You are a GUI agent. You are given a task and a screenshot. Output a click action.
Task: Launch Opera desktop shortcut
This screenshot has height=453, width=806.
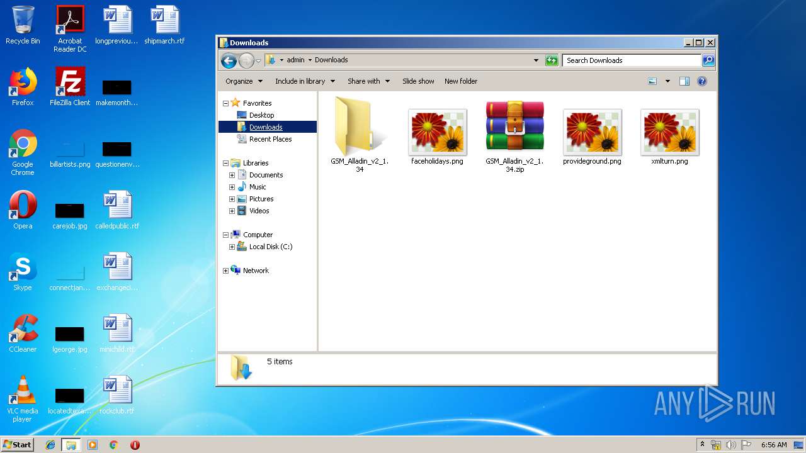(23, 210)
